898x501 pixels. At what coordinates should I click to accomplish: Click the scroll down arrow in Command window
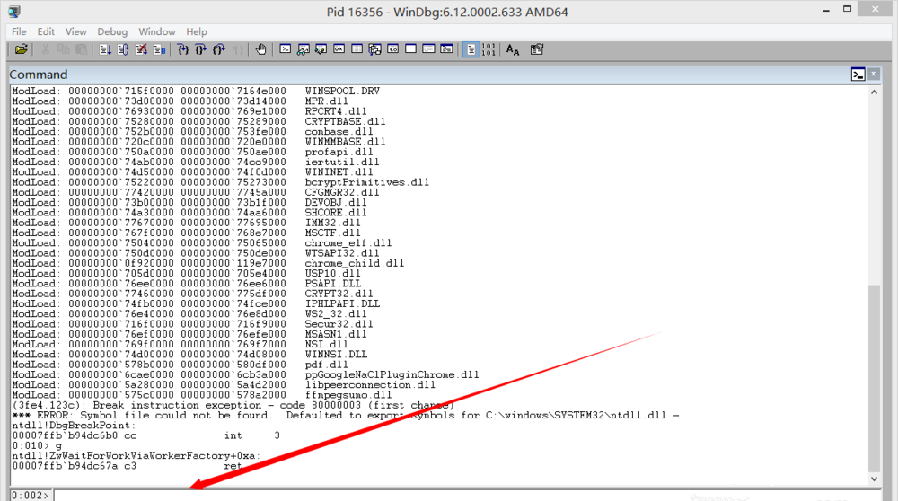[x=874, y=479]
